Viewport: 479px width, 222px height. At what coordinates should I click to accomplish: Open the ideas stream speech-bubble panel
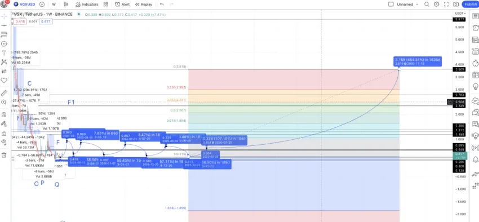click(475, 124)
